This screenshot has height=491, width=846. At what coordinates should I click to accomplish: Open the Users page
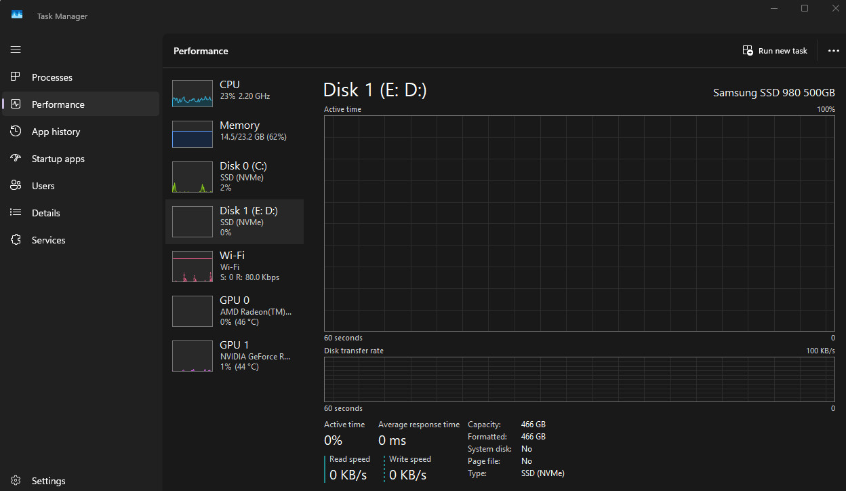(81, 186)
